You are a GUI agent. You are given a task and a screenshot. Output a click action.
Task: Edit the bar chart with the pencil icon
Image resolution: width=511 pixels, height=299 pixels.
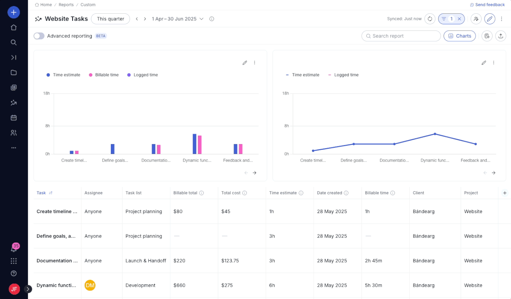(245, 63)
